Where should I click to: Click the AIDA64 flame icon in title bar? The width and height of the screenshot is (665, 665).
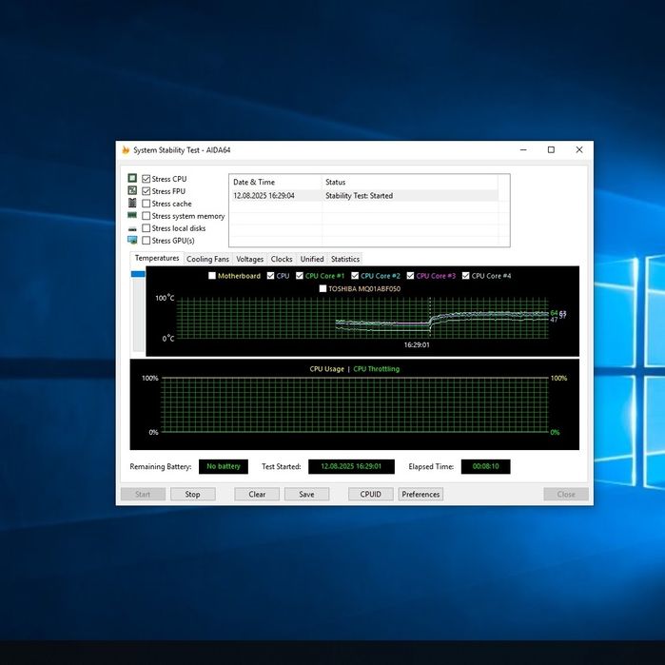pyautogui.click(x=126, y=149)
